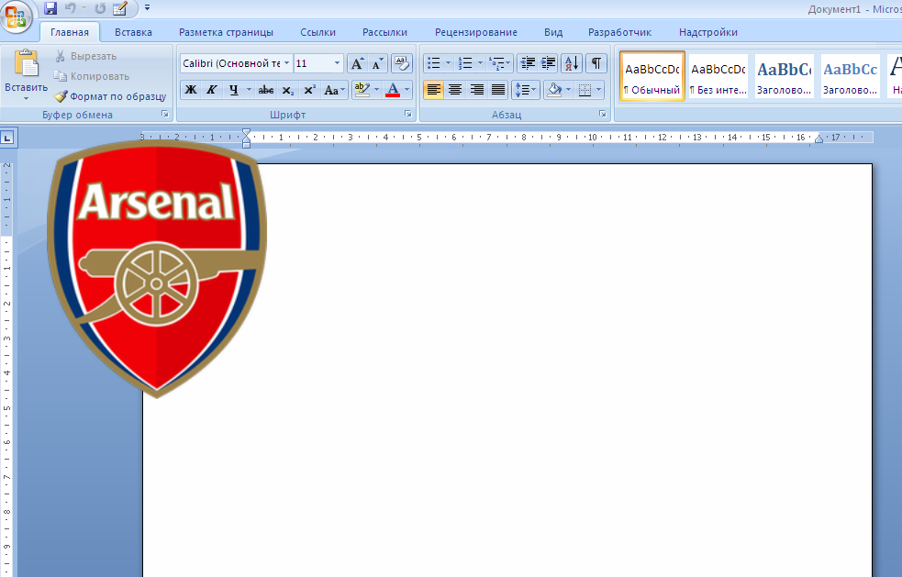Click the tab stop selector on ruler
Image resolution: width=902 pixels, height=577 pixels.
(x=8, y=138)
